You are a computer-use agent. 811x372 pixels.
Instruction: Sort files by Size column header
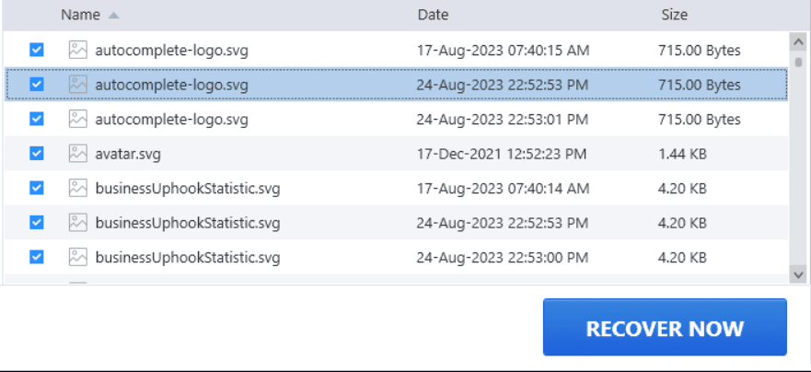pyautogui.click(x=674, y=15)
